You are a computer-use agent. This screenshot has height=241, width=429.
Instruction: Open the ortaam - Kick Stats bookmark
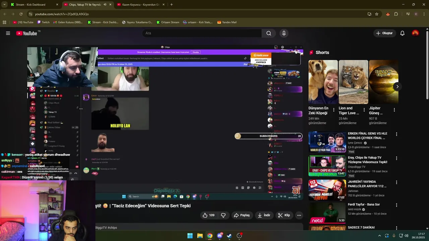click(198, 22)
